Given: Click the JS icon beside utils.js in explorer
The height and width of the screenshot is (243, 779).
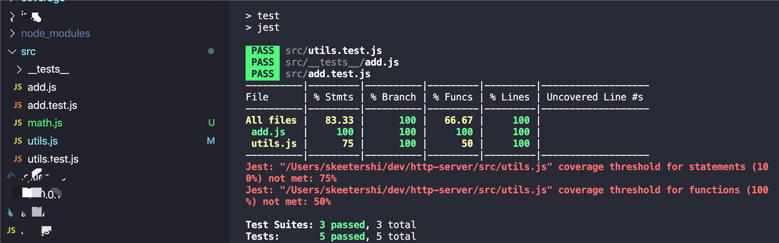Looking at the screenshot, I should coord(18,141).
